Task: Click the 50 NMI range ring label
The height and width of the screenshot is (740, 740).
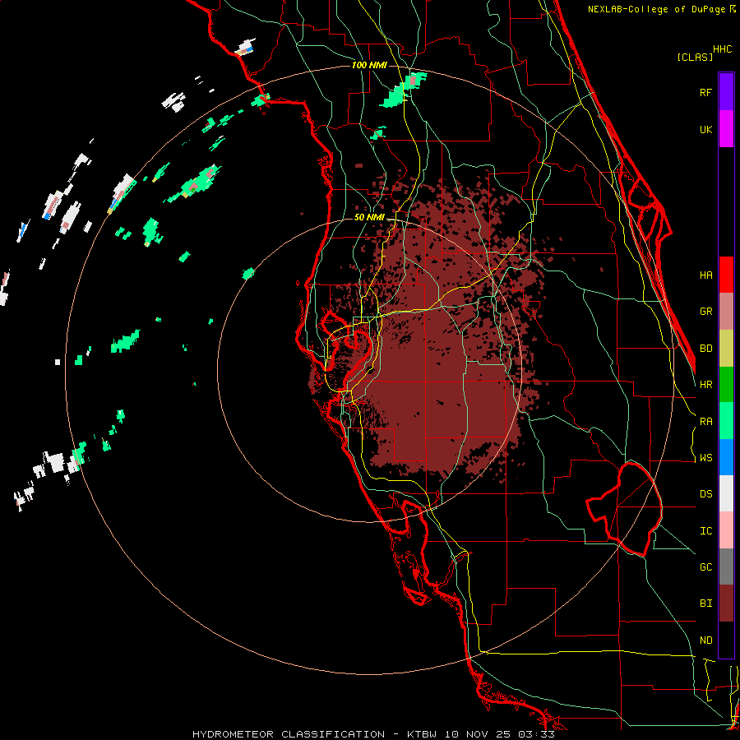Action: (369, 218)
